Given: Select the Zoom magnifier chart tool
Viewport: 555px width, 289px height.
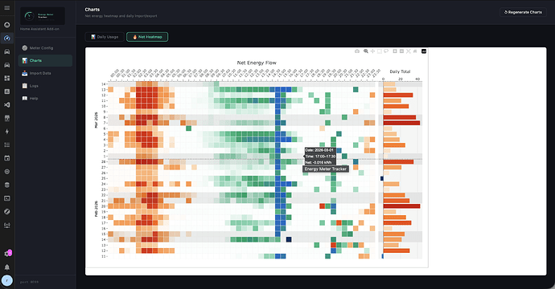Looking at the screenshot, I should [366, 51].
